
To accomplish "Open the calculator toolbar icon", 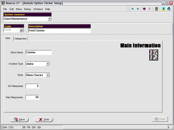I will 156,9.
